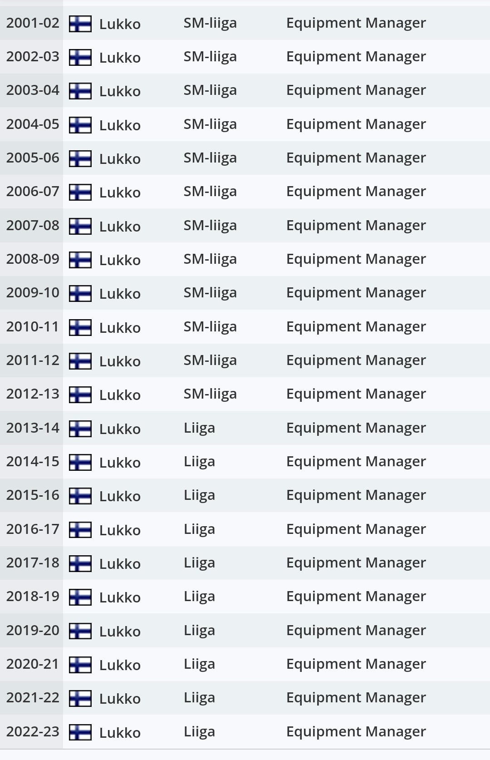The height and width of the screenshot is (760, 490).
Task: Click the Finland flag in the 2007-08 row
Action: point(80,226)
